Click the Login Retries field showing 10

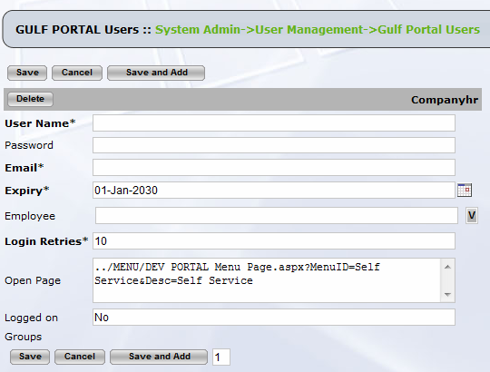274,240
